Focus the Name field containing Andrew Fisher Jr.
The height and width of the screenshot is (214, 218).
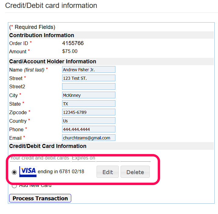pyautogui.click(x=89, y=69)
